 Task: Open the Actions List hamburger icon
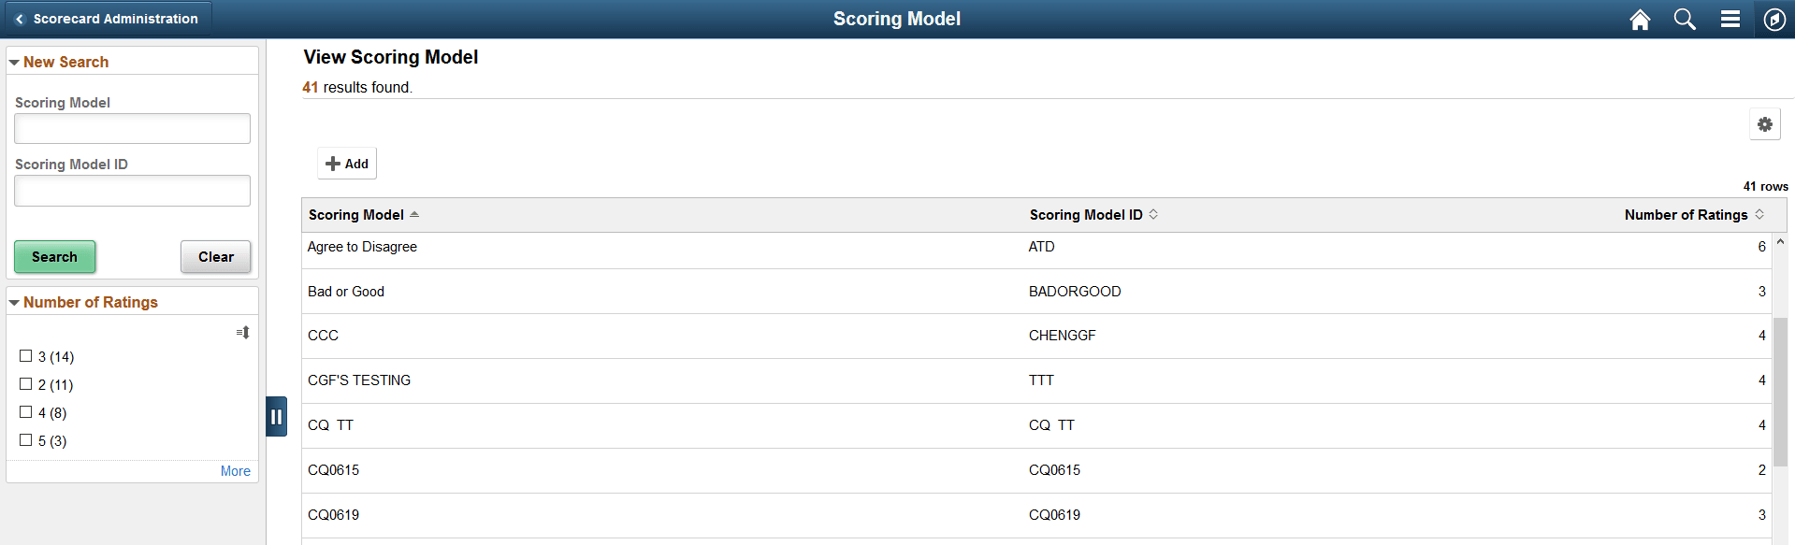click(x=1730, y=19)
